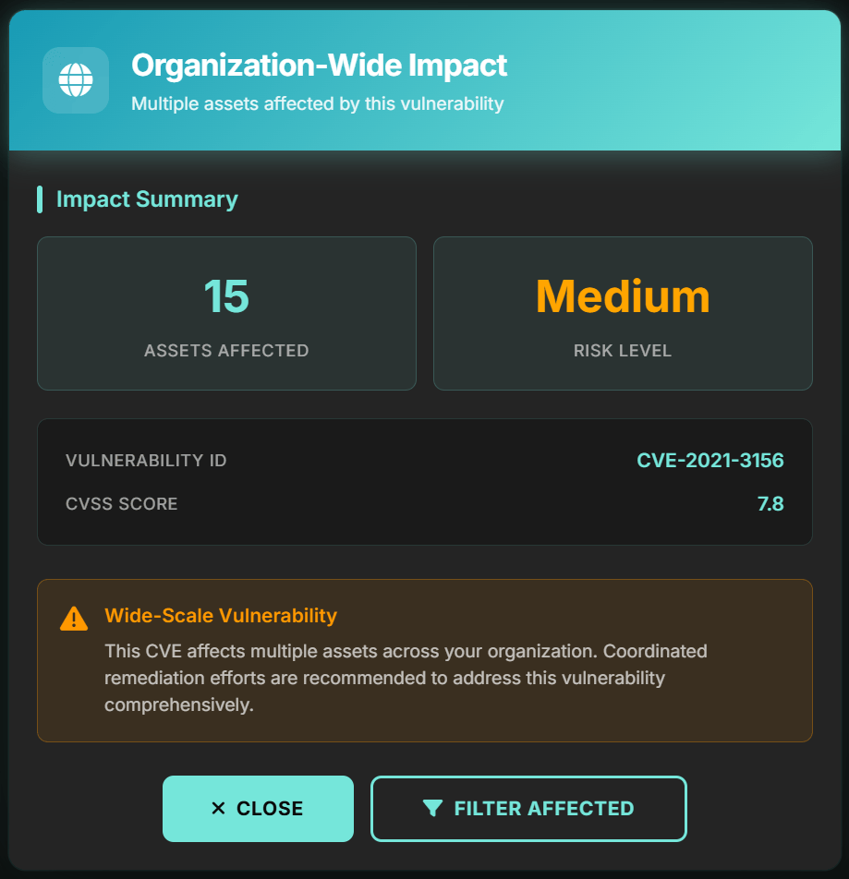Click the teal accent bar beside Impact Summary
The image size is (849, 879).
coord(40,199)
